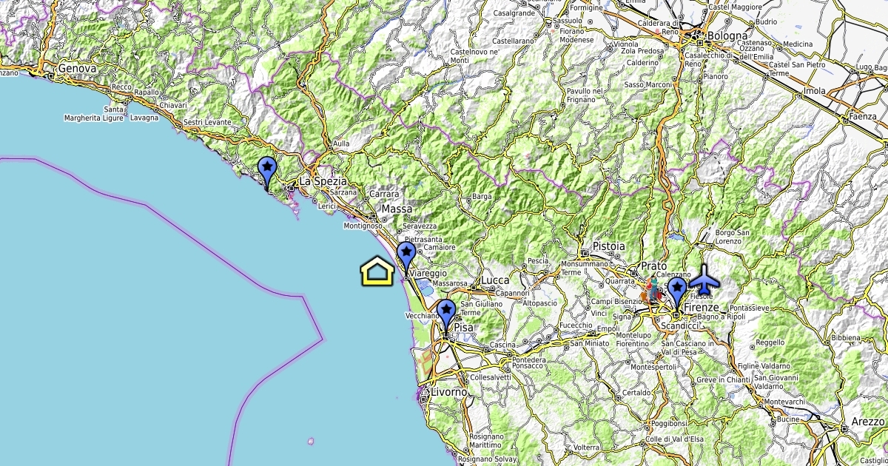Click the Massa city label

pyautogui.click(x=397, y=209)
